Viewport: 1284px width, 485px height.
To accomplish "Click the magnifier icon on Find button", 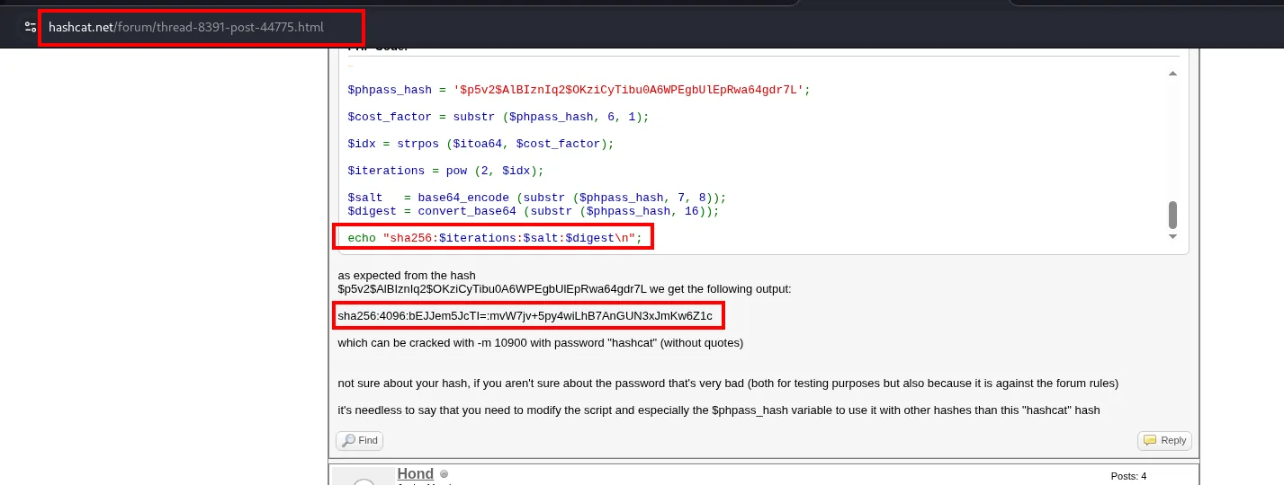I will pyautogui.click(x=348, y=440).
